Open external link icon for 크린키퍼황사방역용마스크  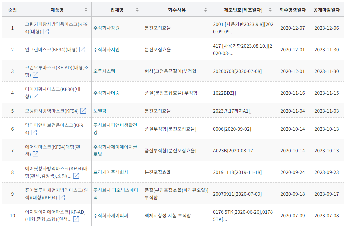46,32
